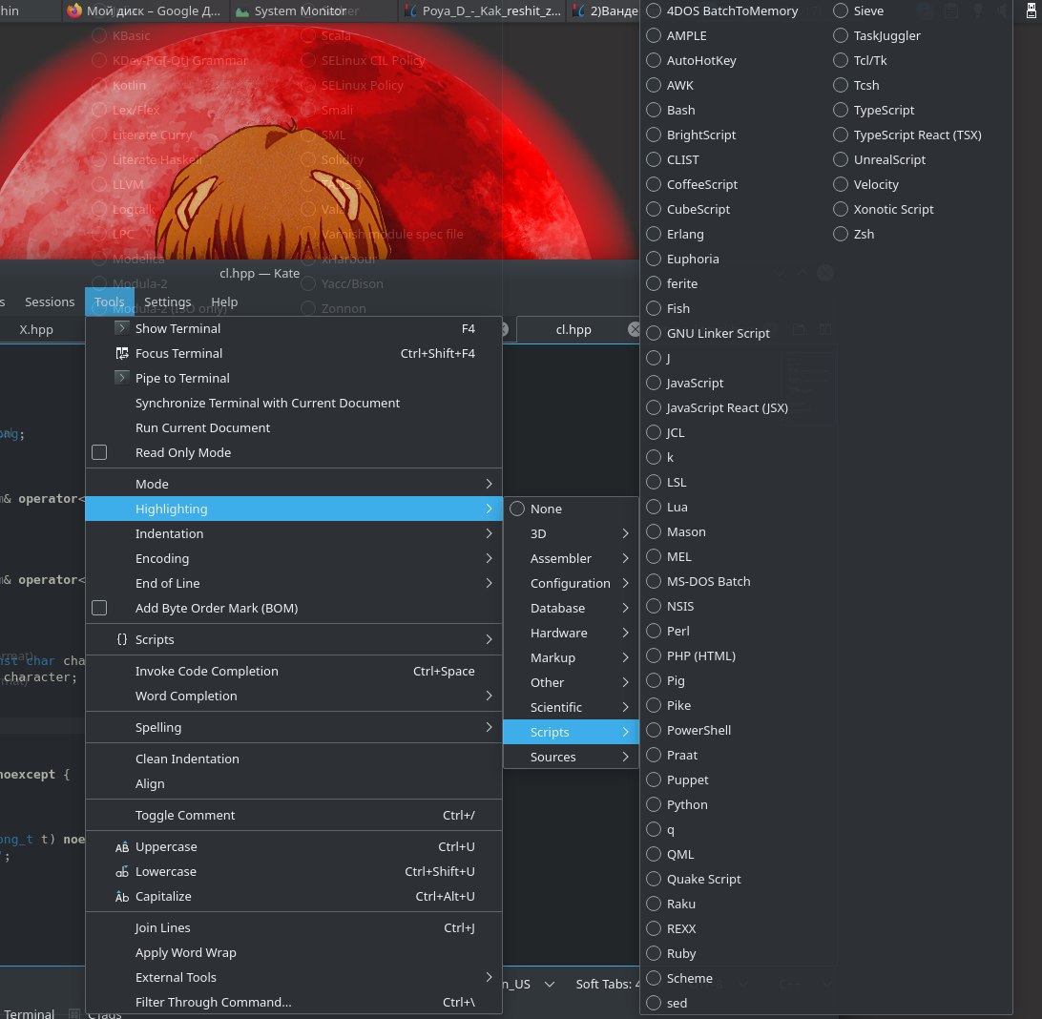This screenshot has height=1019, width=1042.
Task: Open the Soft Tabs dropdown in status bar
Action: click(x=607, y=985)
